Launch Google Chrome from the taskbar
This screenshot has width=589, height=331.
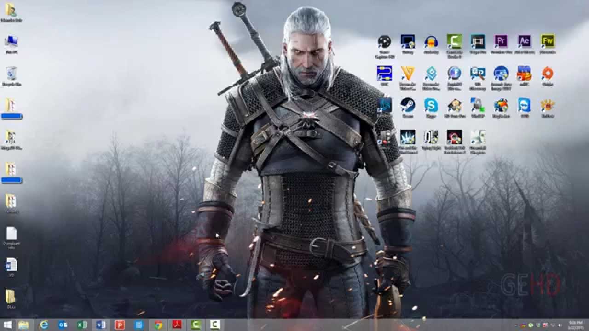158,325
